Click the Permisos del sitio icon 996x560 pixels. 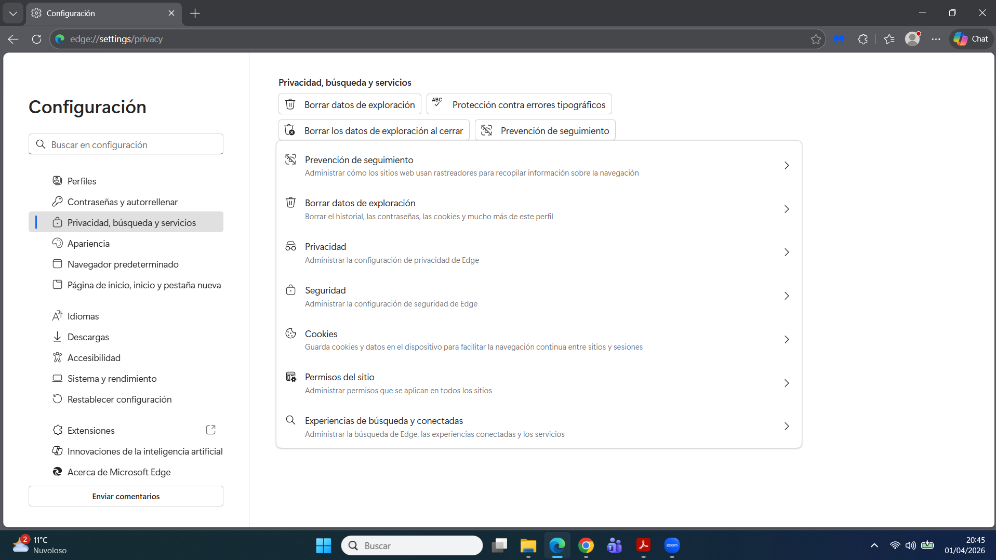point(291,377)
